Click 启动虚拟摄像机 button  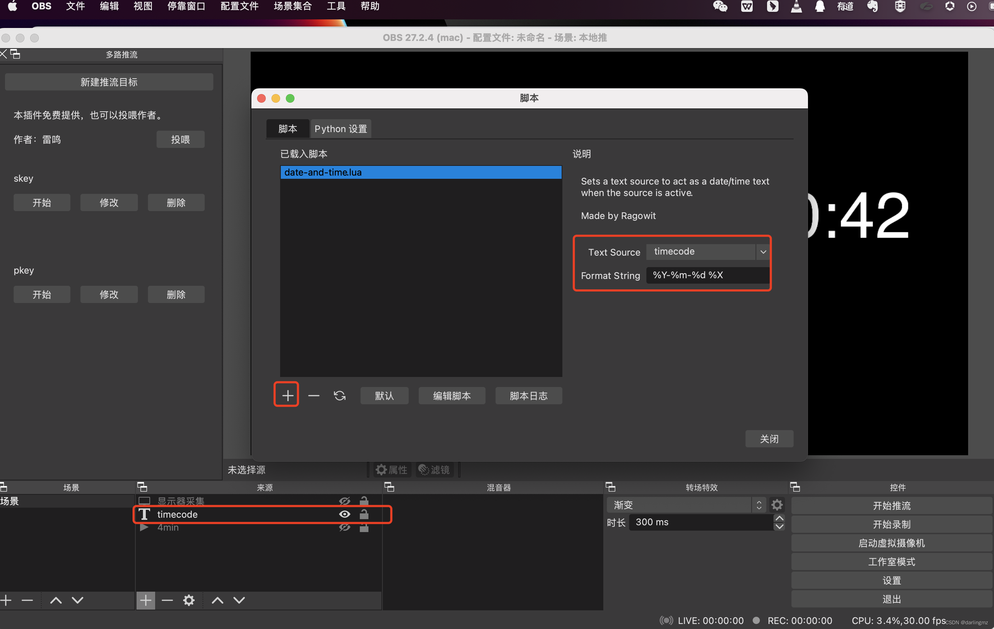click(x=892, y=543)
